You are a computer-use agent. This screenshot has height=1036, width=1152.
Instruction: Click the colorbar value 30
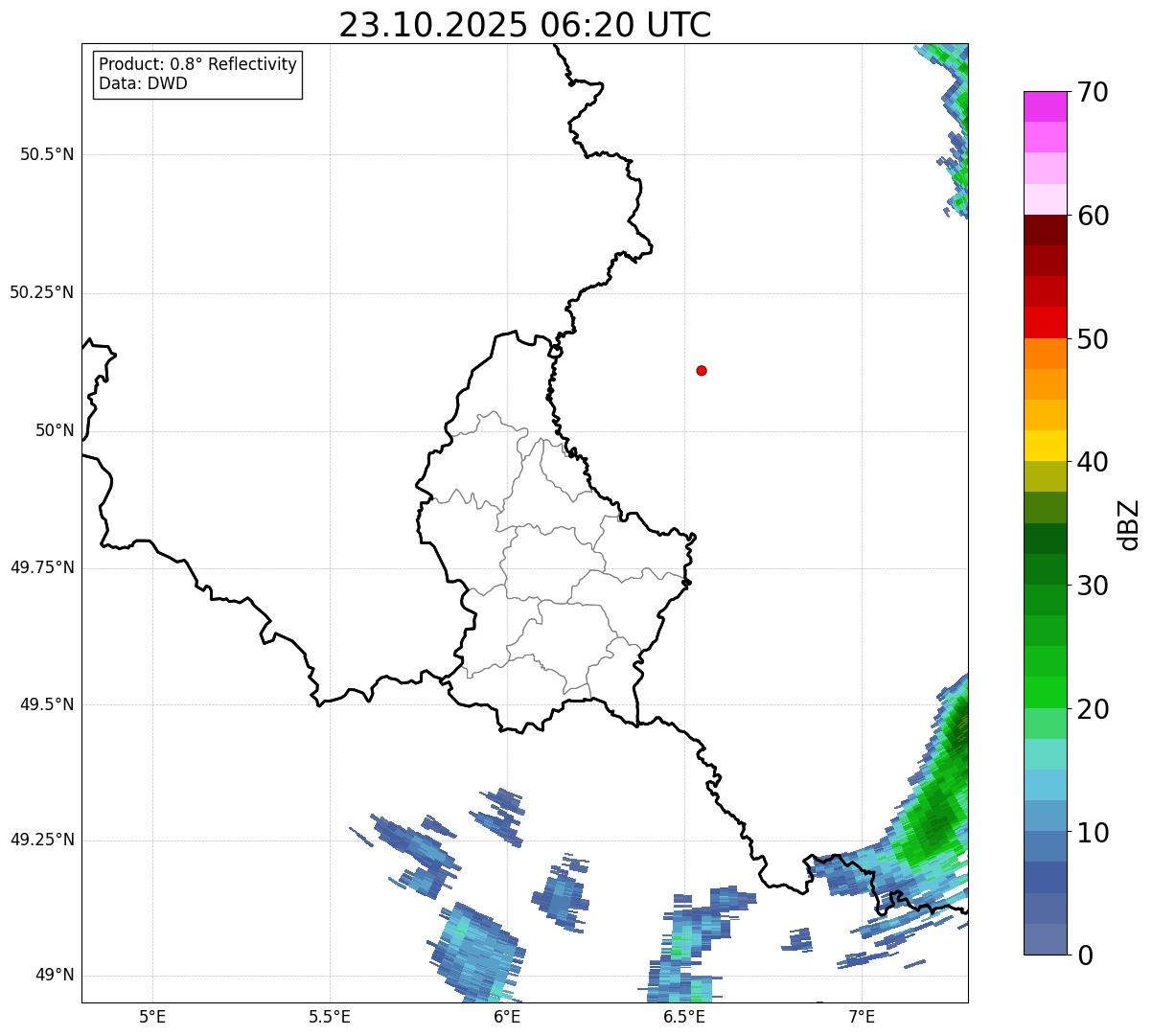point(1092,586)
